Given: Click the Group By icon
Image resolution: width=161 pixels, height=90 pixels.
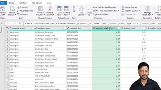Looking at the screenshot, I should click(x=89, y=8).
